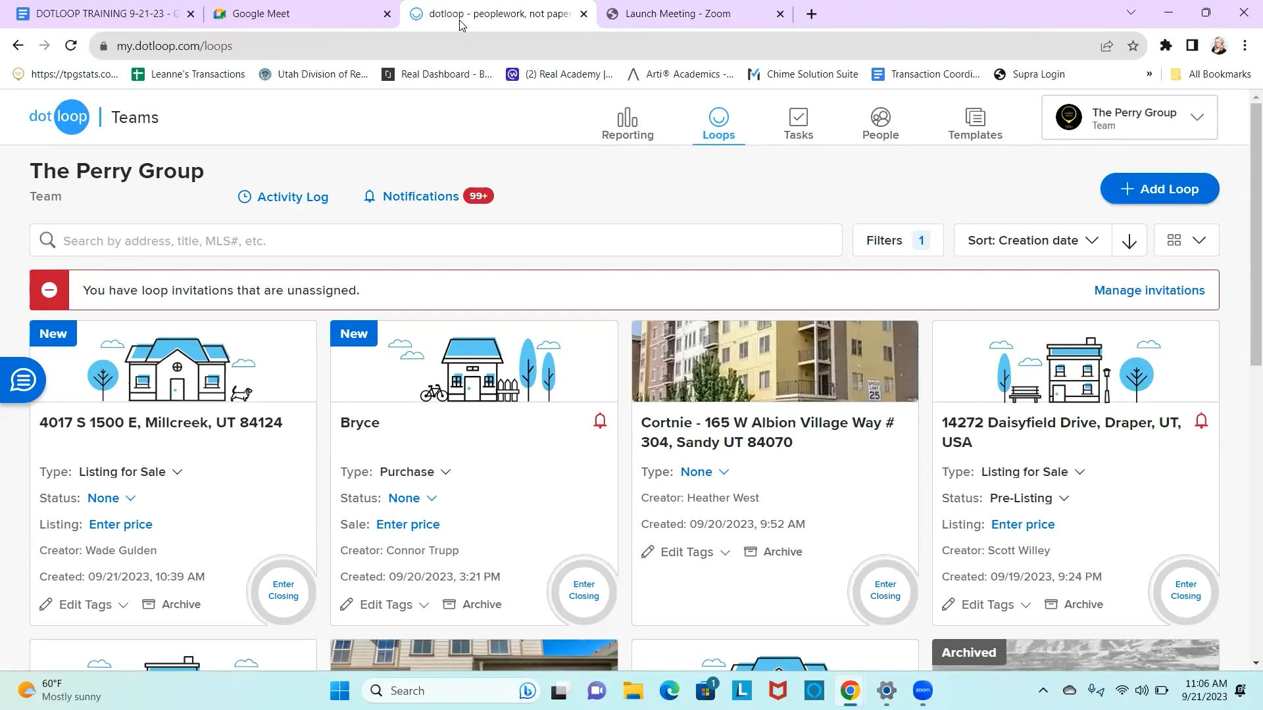Open the People section icon

(x=880, y=118)
